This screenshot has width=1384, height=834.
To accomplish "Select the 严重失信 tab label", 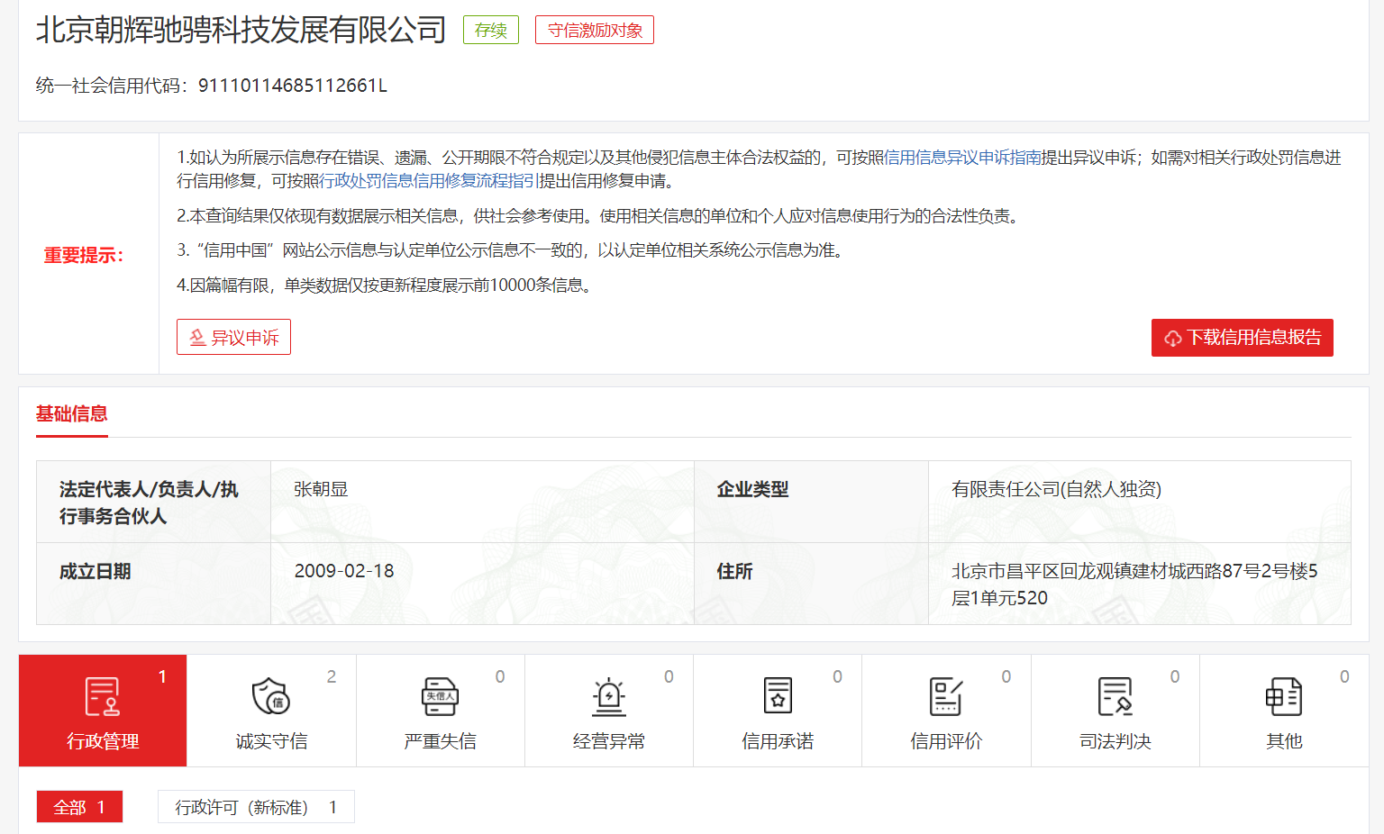I will click(440, 741).
